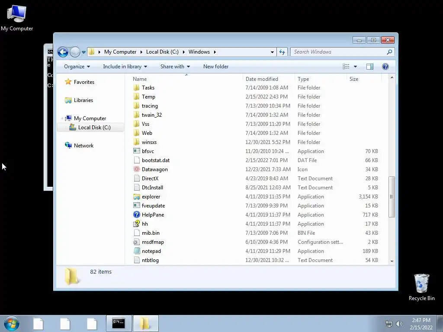Screen dimensions: 443x332
Task: Select the Vss folder icon
Action: coord(136,124)
